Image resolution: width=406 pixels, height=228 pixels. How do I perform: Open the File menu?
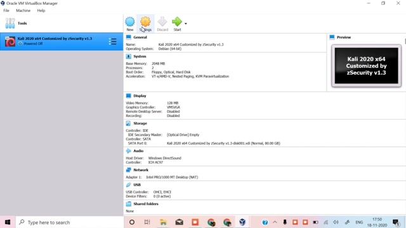tap(6, 11)
